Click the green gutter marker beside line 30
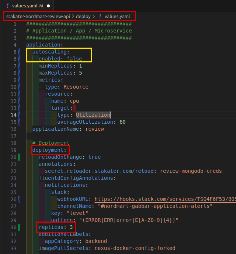 [x=19, y=227]
